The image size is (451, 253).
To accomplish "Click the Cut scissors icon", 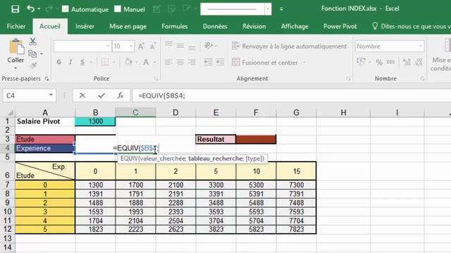I will pos(32,41).
